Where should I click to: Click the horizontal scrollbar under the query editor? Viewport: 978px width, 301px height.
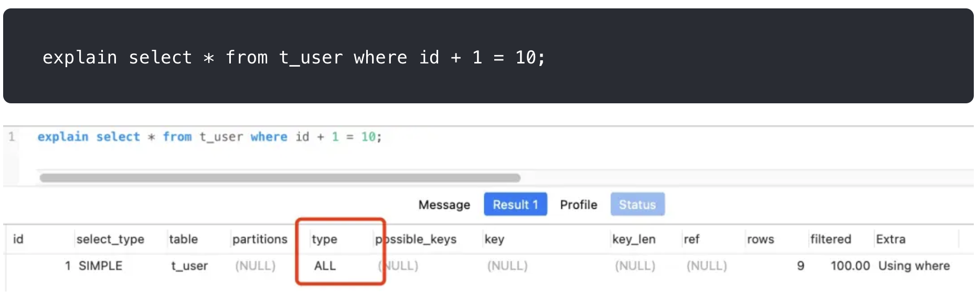[280, 178]
